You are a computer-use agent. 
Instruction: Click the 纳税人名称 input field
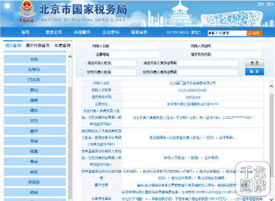coord(135,46)
